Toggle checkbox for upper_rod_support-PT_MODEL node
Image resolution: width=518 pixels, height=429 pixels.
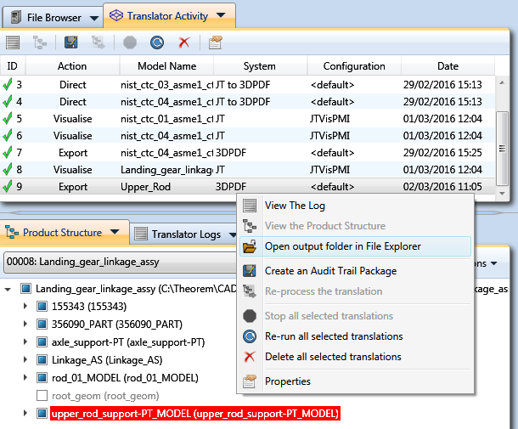click(42, 414)
